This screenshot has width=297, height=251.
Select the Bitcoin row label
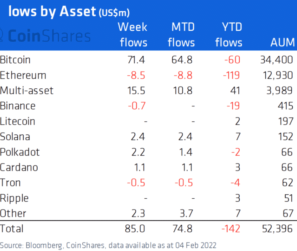pos(15,60)
